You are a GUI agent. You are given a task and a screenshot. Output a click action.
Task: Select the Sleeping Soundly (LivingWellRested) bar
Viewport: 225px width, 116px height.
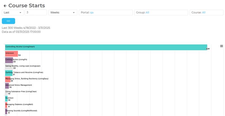[x=6, y=111]
